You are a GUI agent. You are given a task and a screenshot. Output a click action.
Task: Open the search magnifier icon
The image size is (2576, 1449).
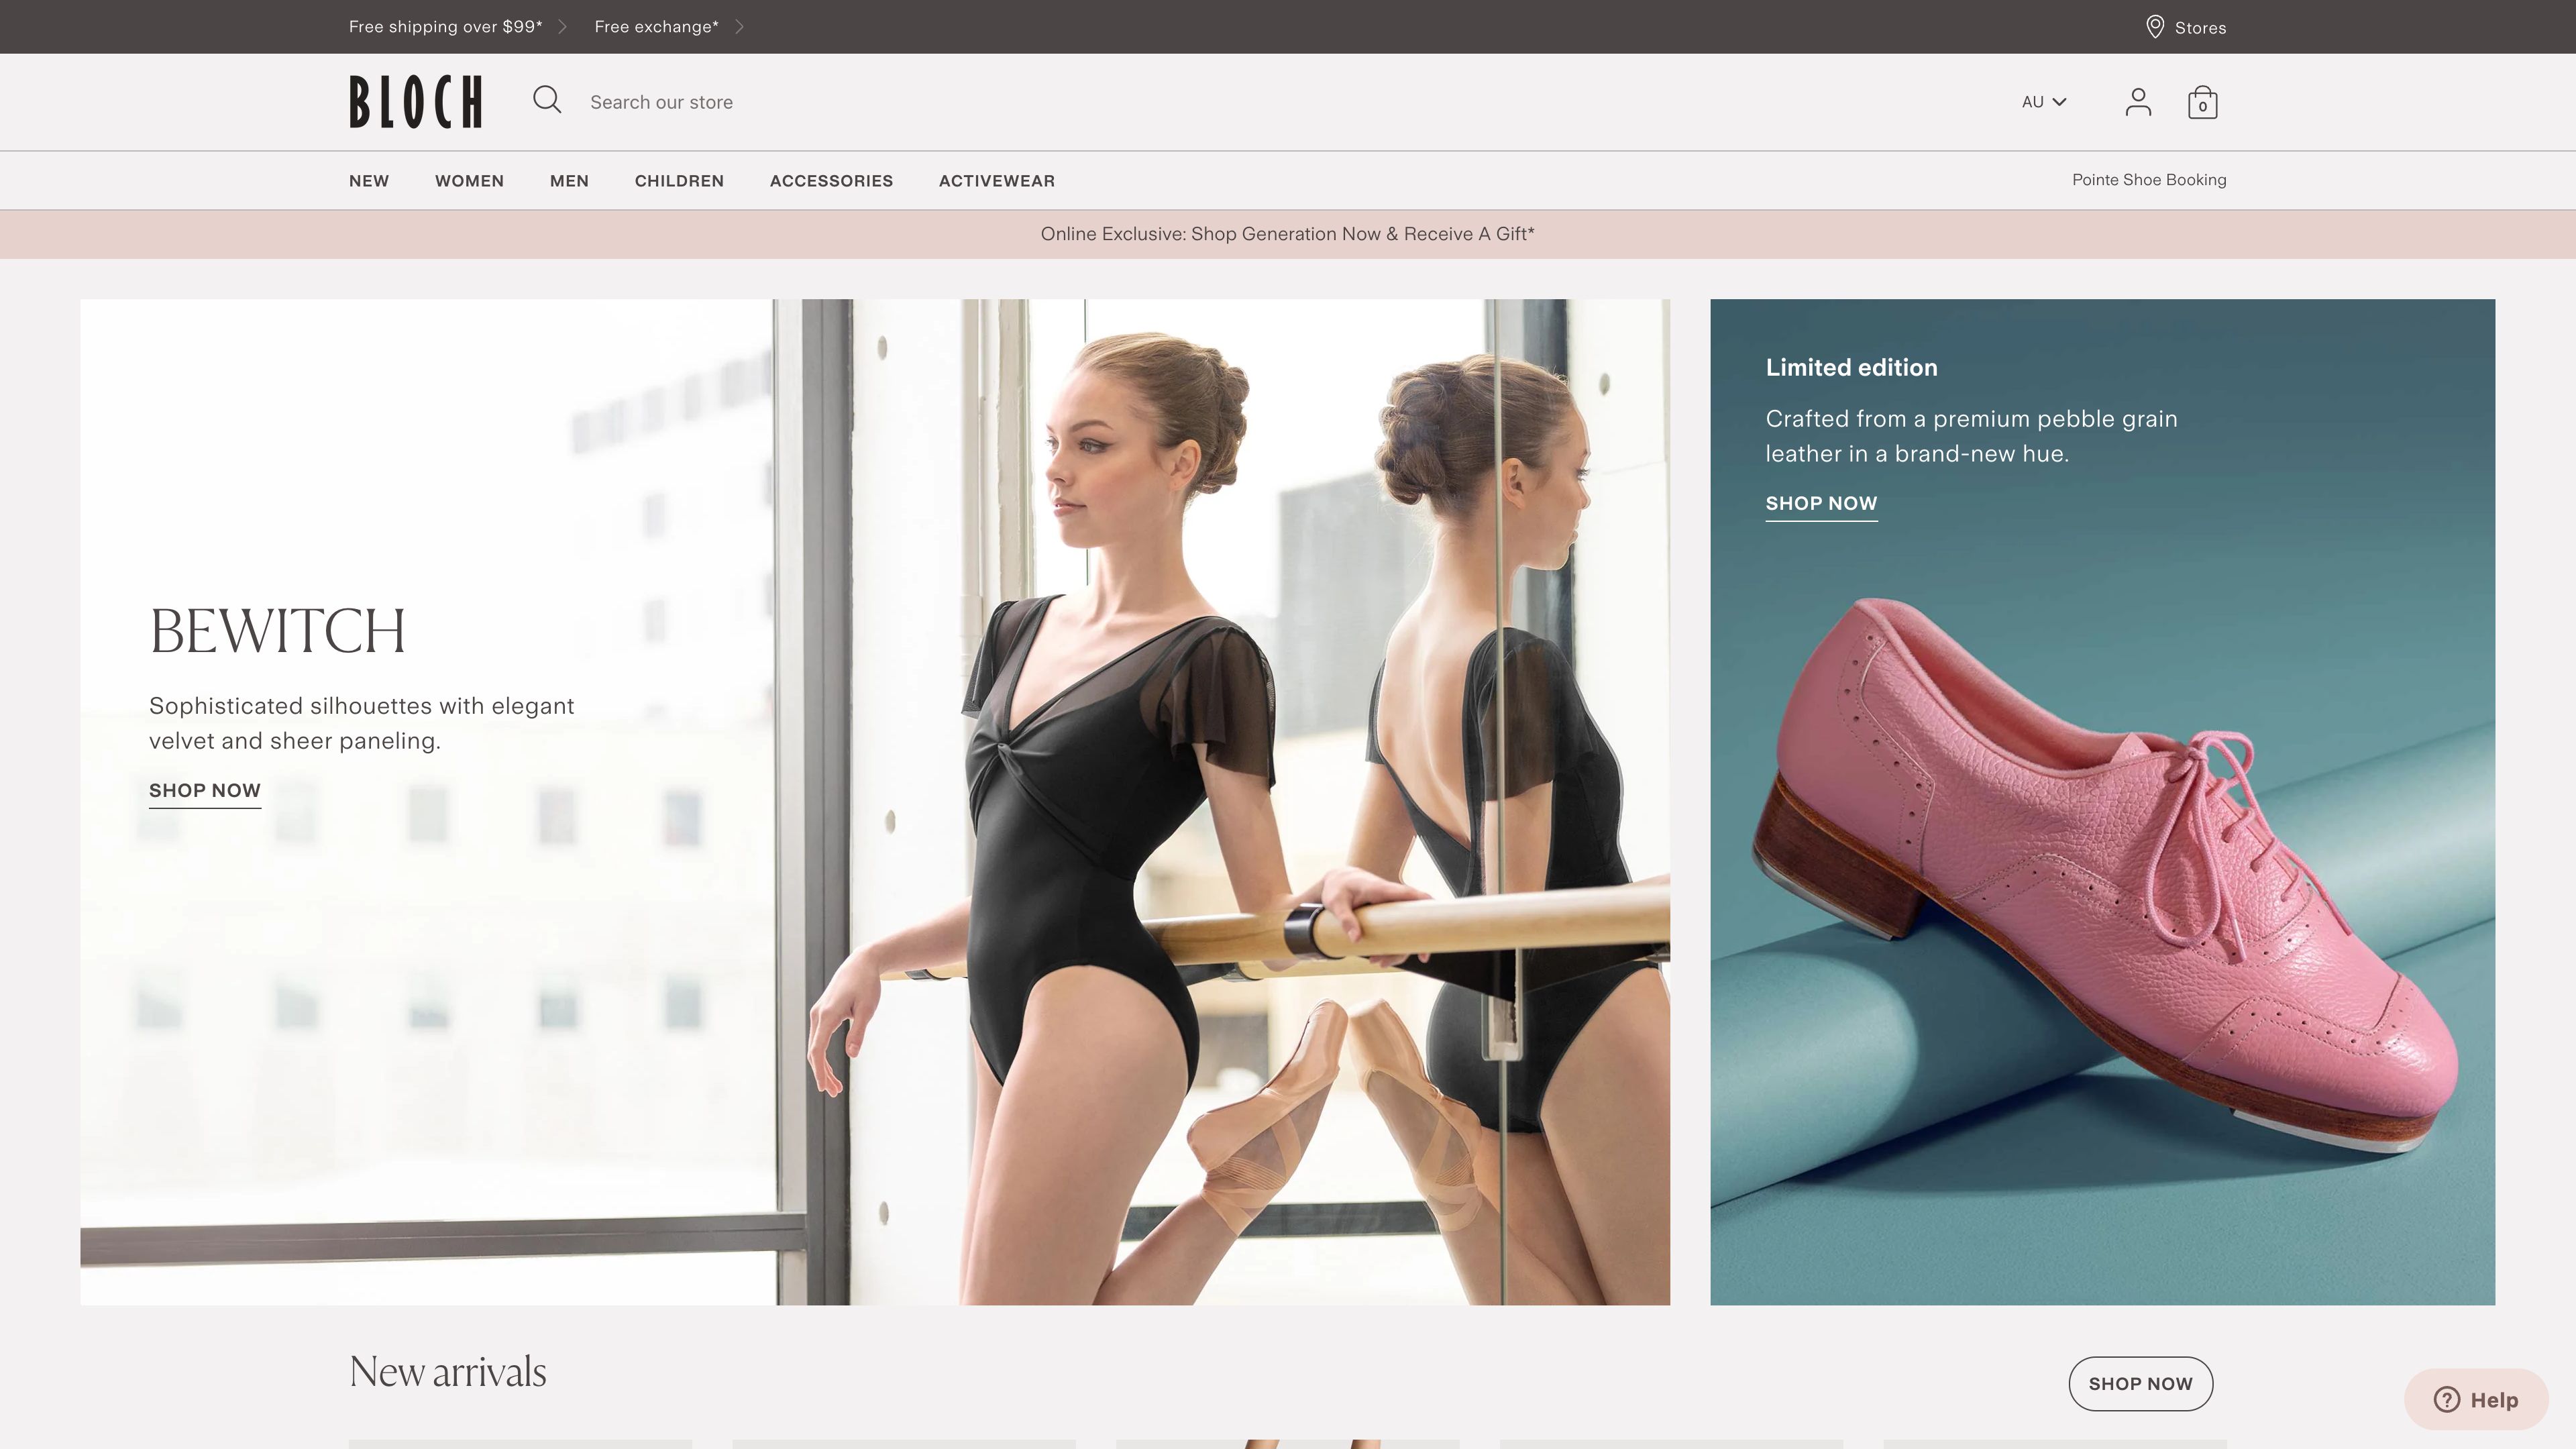[x=548, y=100]
